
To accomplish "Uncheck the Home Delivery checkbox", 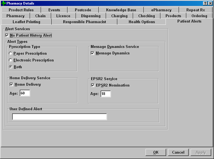I will pyautogui.click(x=12, y=85).
